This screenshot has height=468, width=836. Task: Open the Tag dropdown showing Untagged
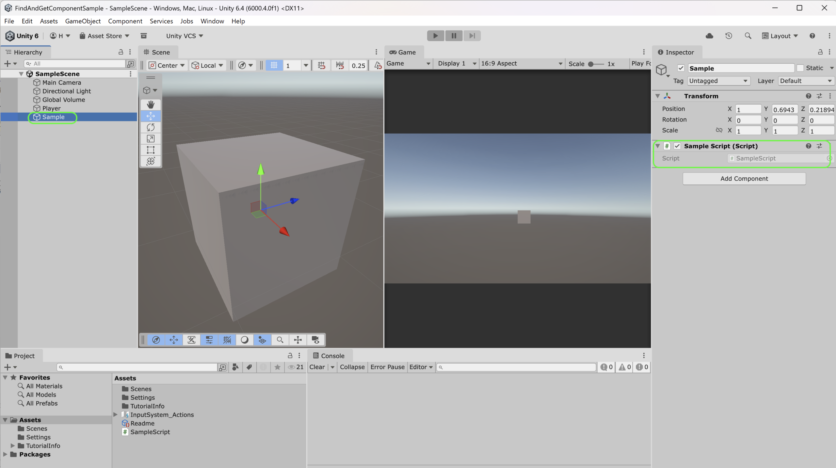[x=718, y=81]
